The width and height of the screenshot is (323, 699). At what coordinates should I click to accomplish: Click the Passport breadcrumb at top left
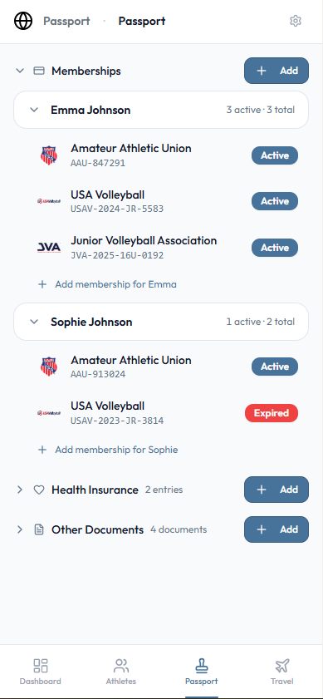click(x=66, y=21)
